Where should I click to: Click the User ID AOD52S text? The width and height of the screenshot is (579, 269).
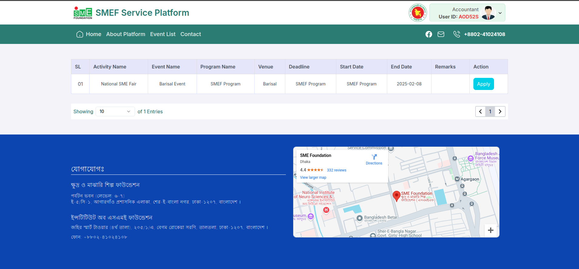(459, 17)
